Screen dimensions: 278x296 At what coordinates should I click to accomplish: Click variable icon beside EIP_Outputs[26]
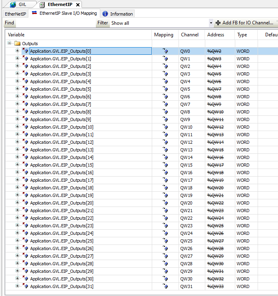26,248
